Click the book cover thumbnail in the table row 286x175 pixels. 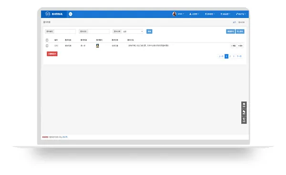pyautogui.click(x=97, y=46)
